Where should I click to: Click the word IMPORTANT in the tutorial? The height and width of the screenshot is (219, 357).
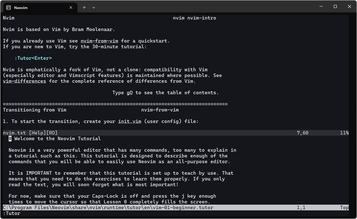click(x=38, y=173)
